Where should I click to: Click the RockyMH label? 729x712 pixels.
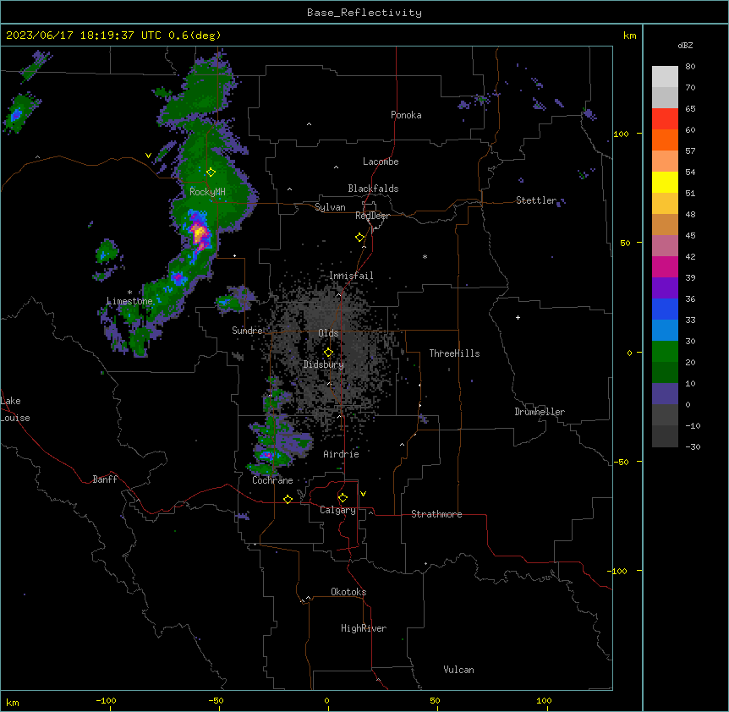coord(207,192)
